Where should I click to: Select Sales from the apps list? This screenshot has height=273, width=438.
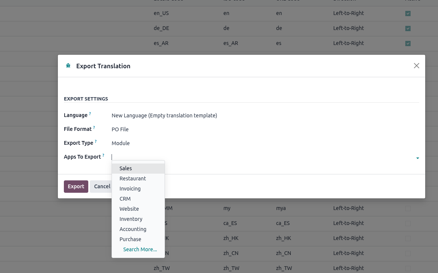click(126, 168)
